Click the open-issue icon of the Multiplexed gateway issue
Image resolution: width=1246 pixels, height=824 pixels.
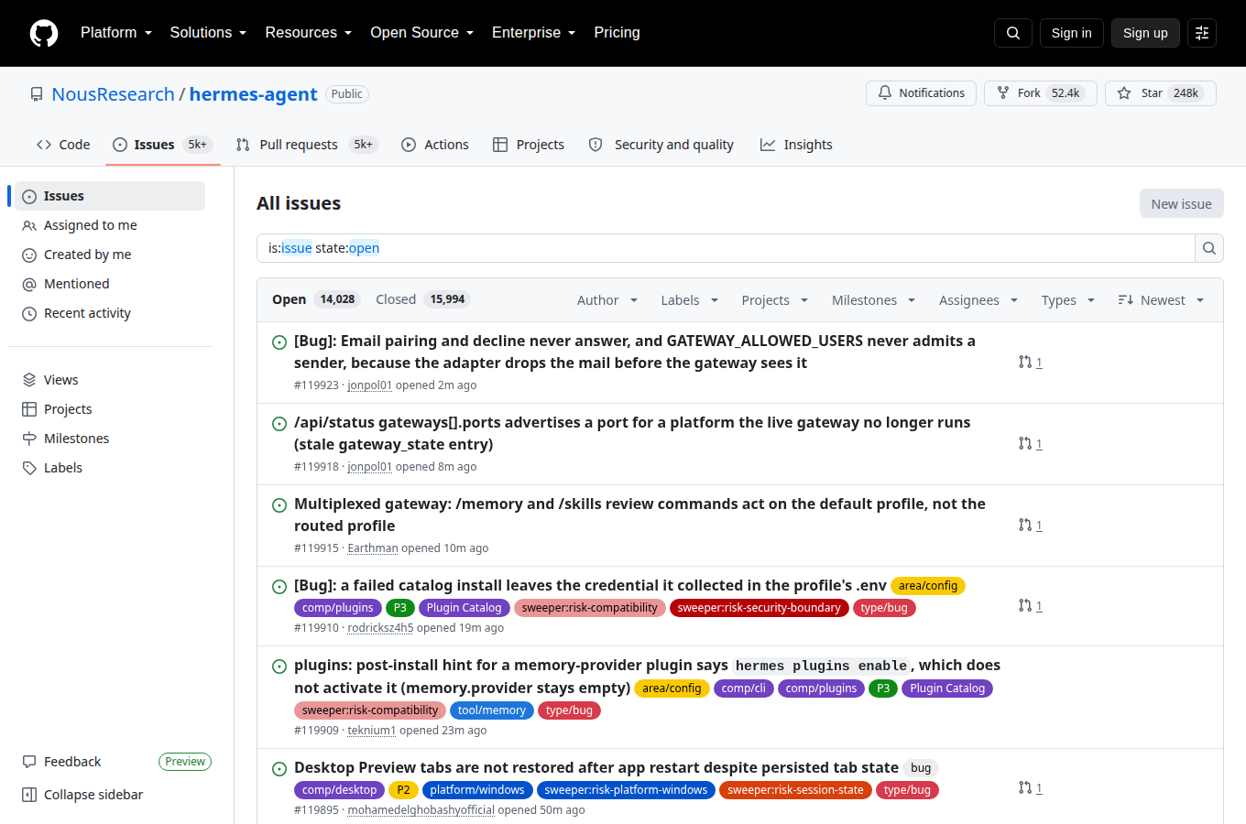(279, 505)
